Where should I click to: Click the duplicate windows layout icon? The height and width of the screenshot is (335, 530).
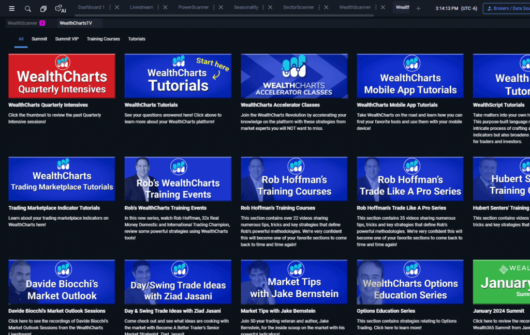point(43,9)
